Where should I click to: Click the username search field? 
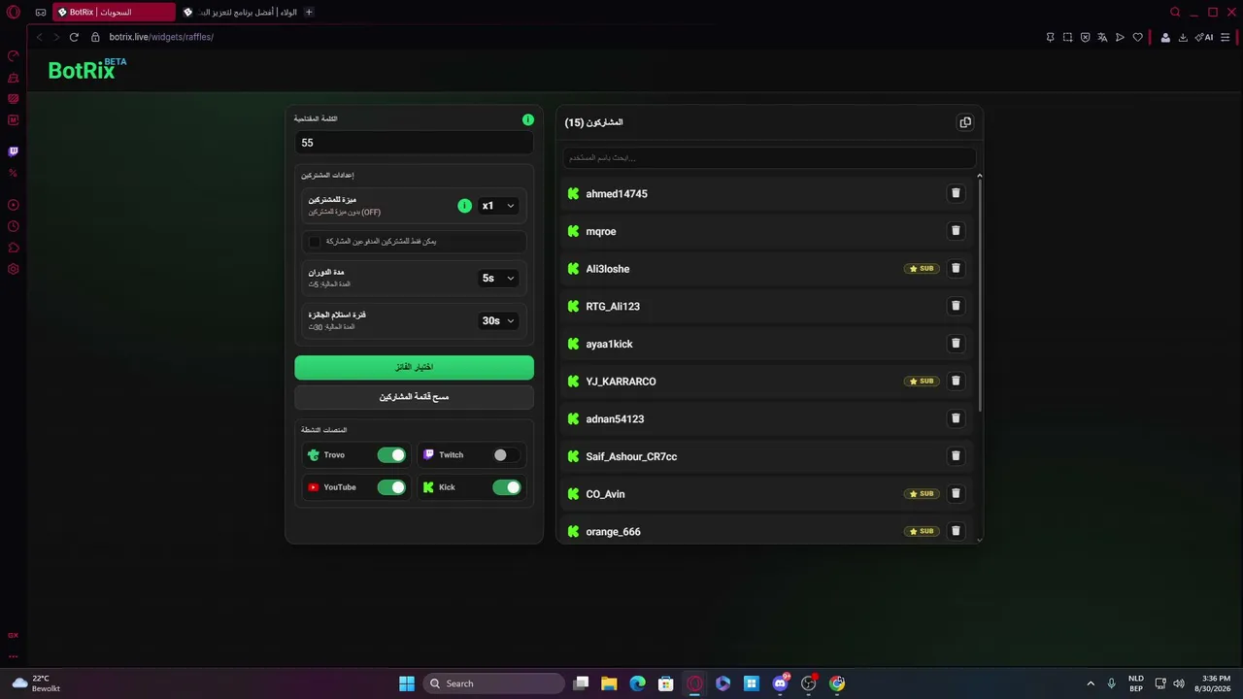point(769,157)
